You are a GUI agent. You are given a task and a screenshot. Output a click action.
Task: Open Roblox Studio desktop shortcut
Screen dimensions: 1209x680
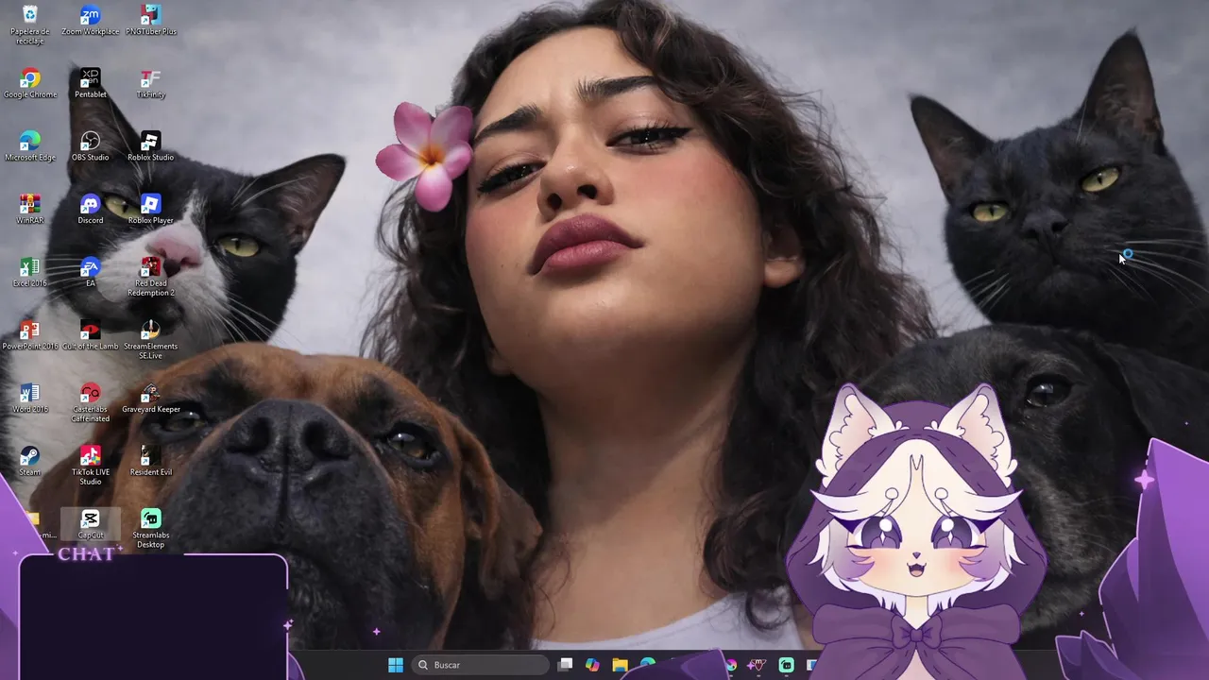coord(150,146)
